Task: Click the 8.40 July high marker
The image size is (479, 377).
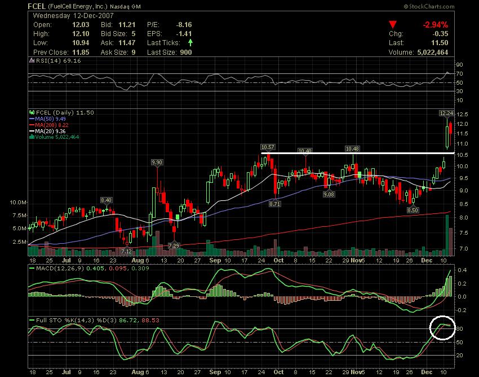Action: (x=106, y=200)
